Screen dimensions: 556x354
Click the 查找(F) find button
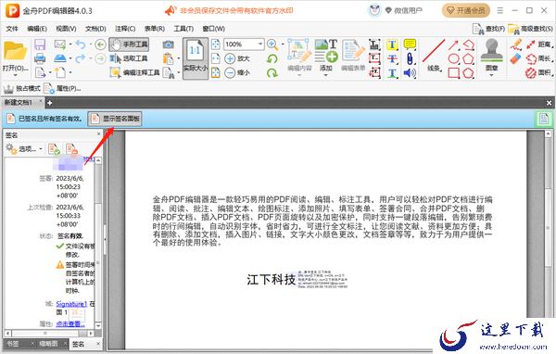coord(488,29)
